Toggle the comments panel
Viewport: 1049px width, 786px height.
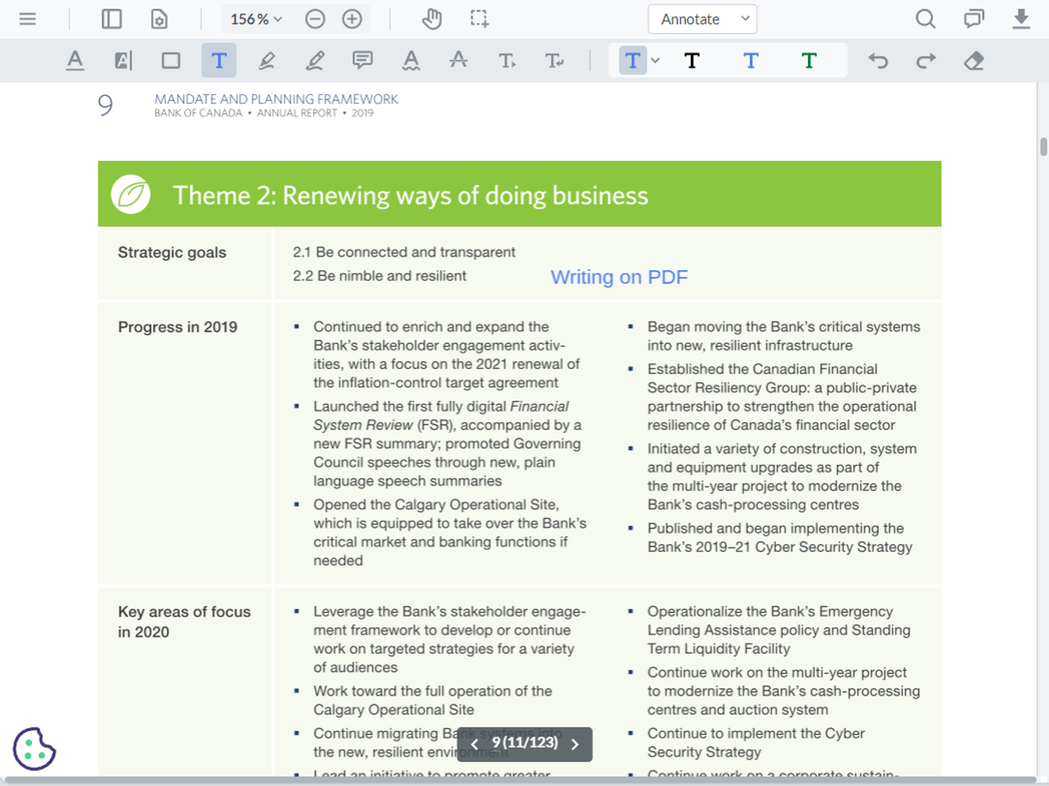(974, 19)
